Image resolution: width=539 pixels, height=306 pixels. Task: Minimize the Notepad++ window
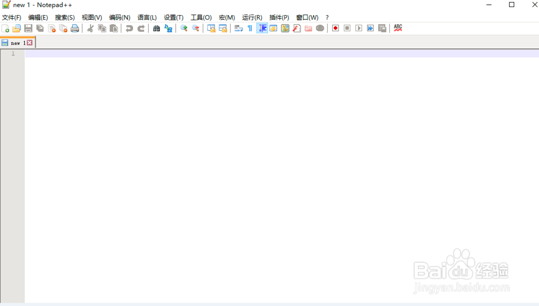pos(489,5)
